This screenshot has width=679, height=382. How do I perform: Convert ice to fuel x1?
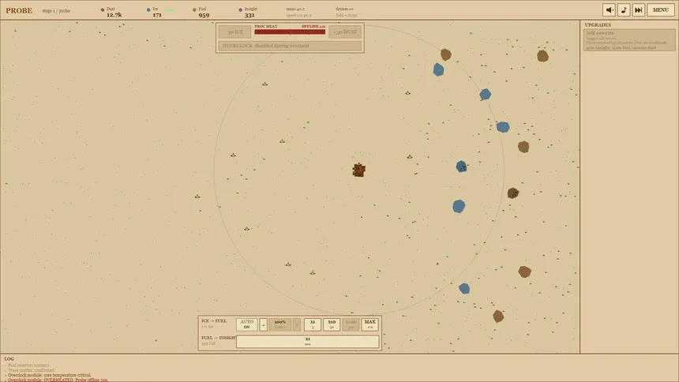click(x=312, y=324)
